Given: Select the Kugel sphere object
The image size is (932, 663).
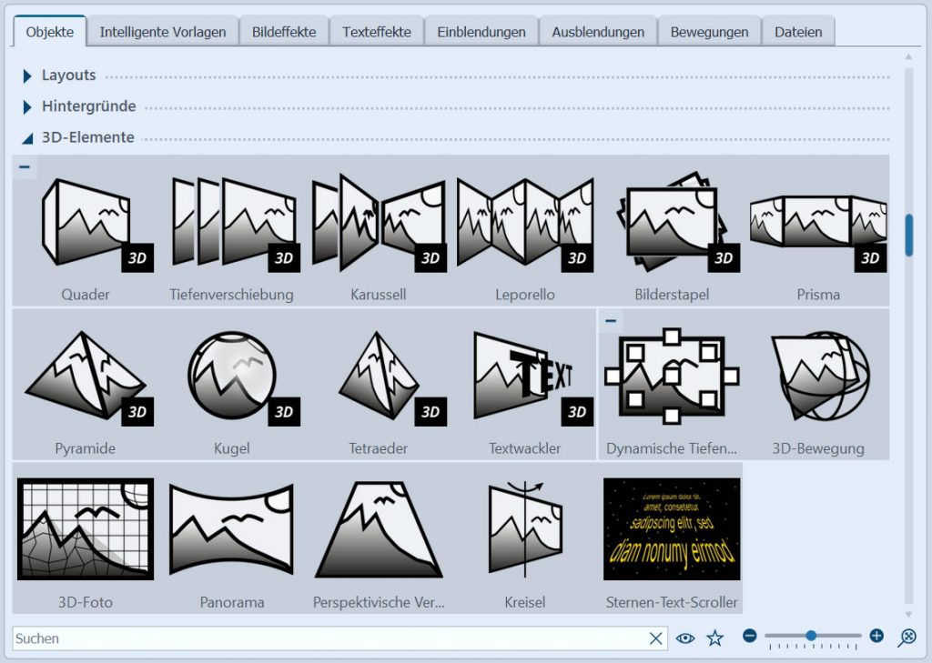Looking at the screenshot, I should coord(231,377).
